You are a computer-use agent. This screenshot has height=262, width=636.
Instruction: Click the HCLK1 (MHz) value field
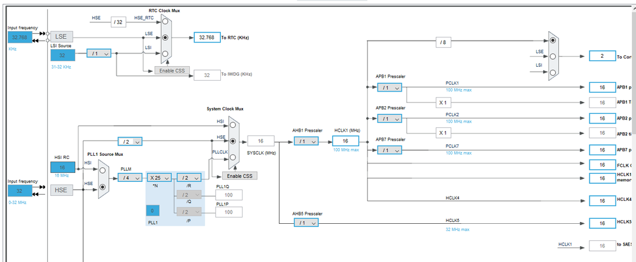coord(346,141)
